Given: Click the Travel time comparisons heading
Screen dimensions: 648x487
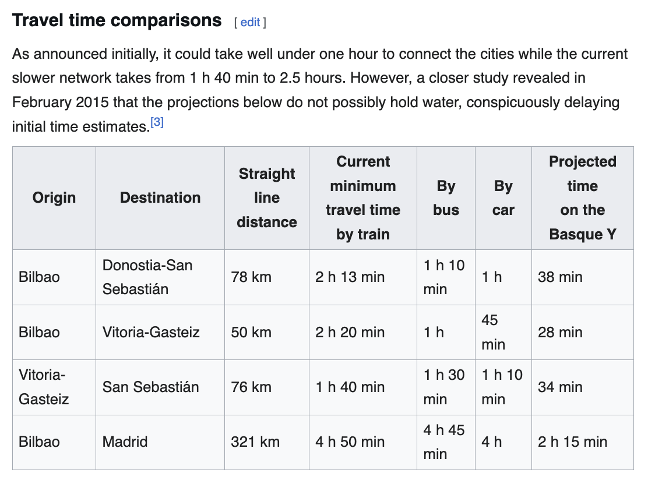Looking at the screenshot, I should [117, 21].
